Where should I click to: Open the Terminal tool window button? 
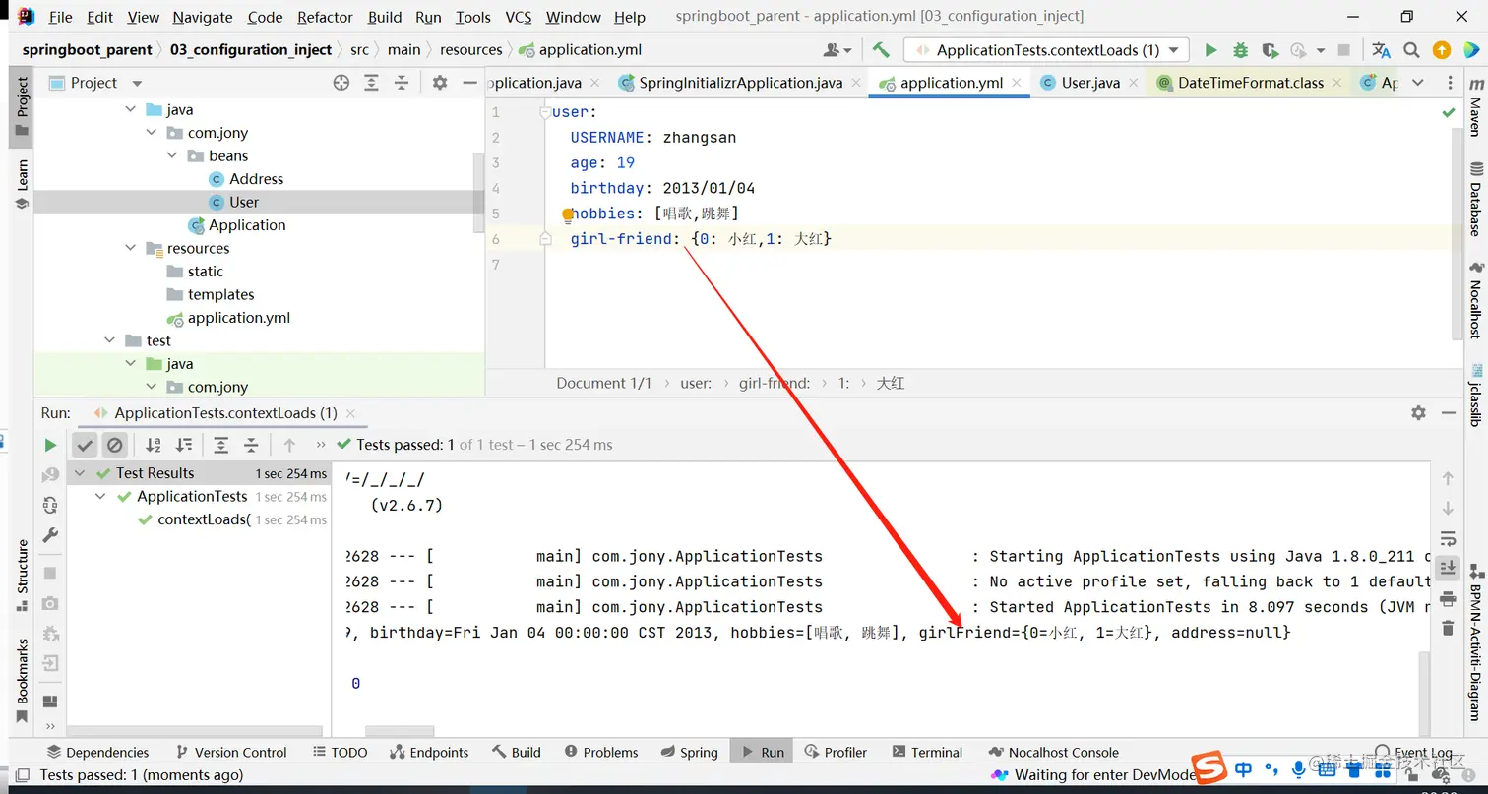927,752
